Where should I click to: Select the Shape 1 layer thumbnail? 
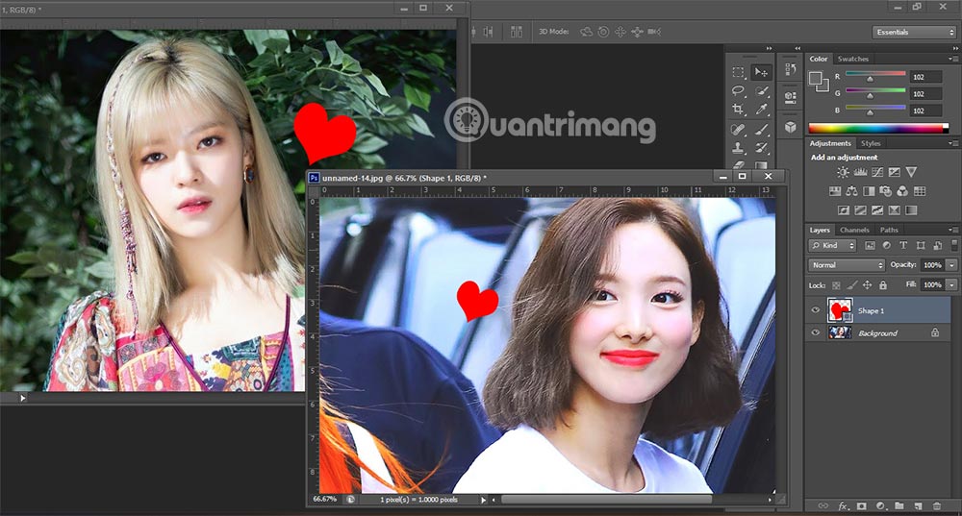coord(839,309)
